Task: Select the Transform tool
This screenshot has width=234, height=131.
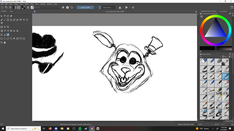Action: [x=2, y=27]
